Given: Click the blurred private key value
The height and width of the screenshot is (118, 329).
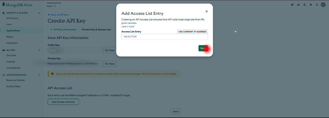Looking at the screenshot, I should point(72,63).
